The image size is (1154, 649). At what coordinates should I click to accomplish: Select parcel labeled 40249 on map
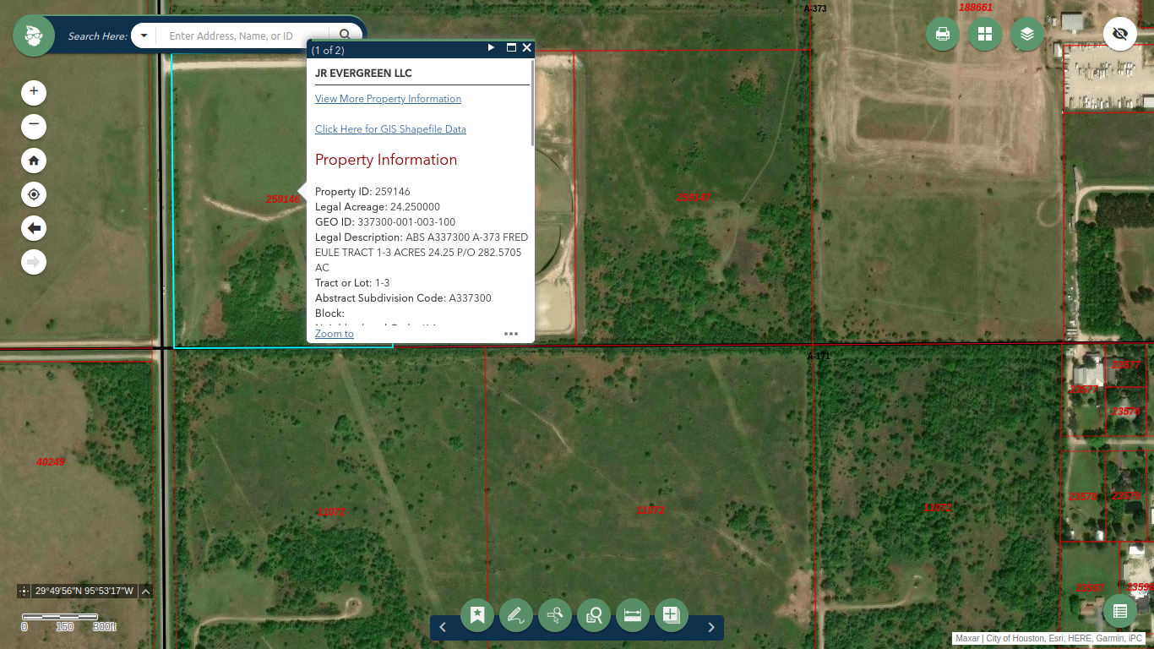tap(51, 462)
